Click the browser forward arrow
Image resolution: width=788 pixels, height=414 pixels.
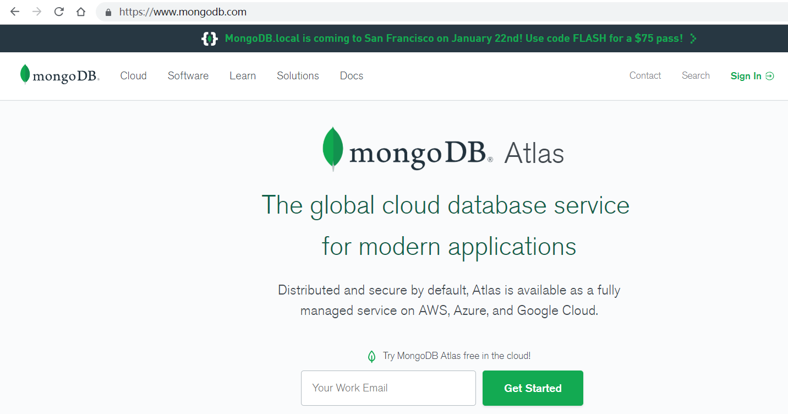37,12
